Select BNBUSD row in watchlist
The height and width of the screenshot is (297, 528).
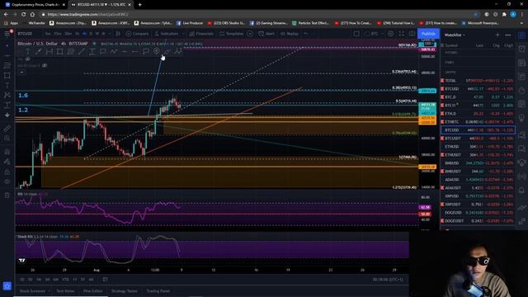478,163
